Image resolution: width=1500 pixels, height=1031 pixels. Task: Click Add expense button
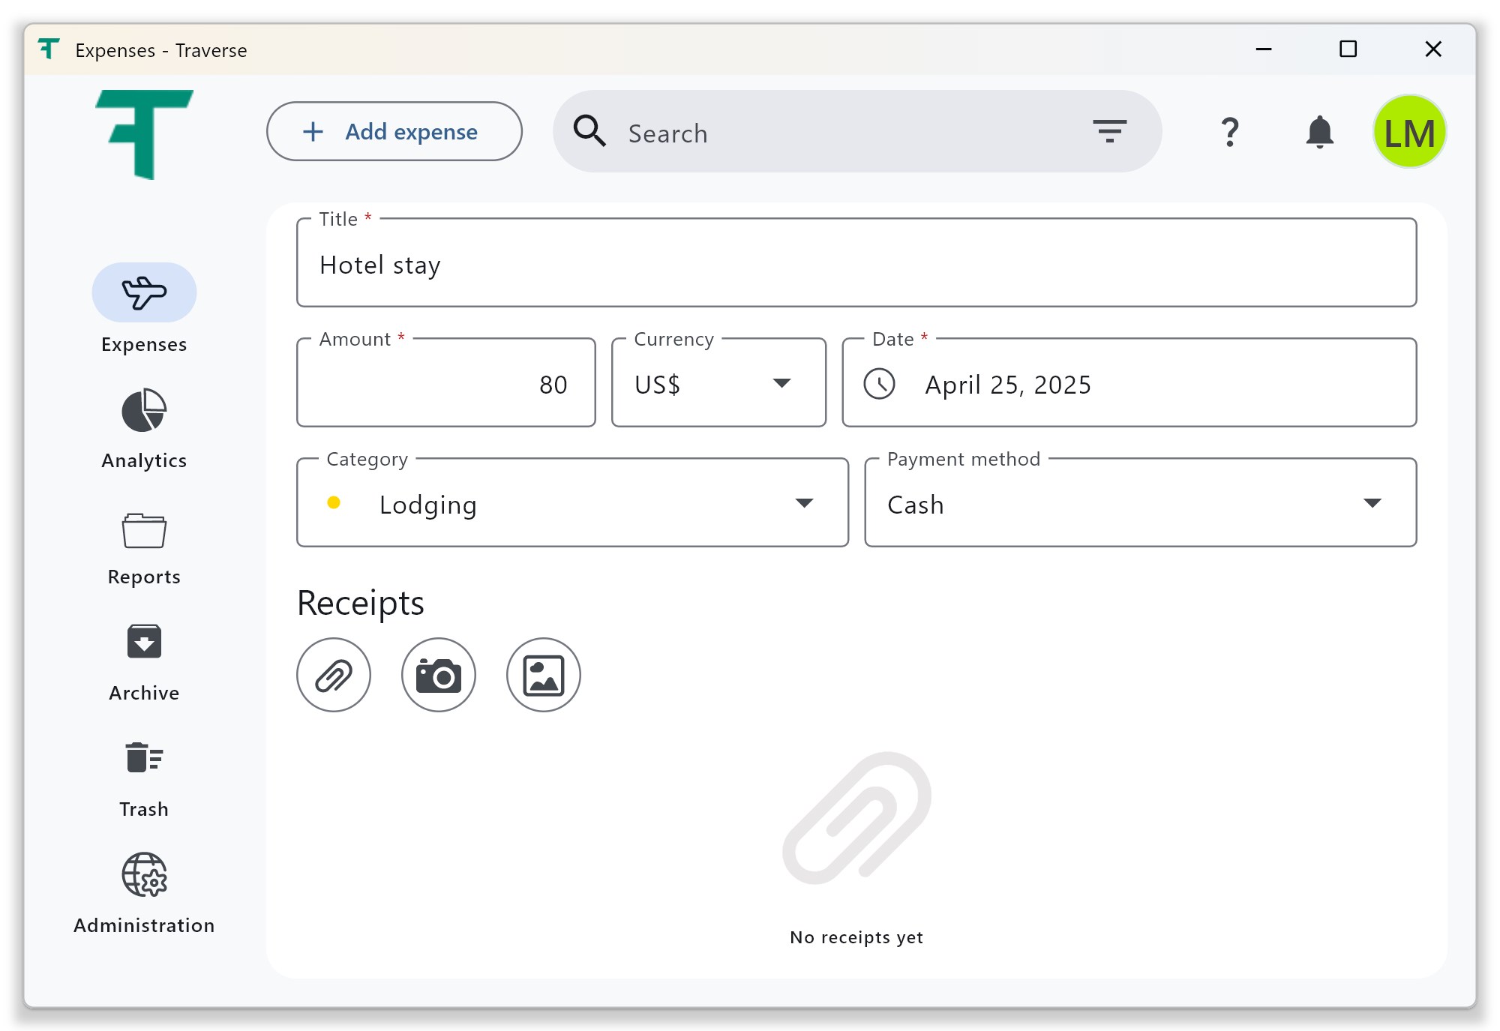pyautogui.click(x=394, y=131)
